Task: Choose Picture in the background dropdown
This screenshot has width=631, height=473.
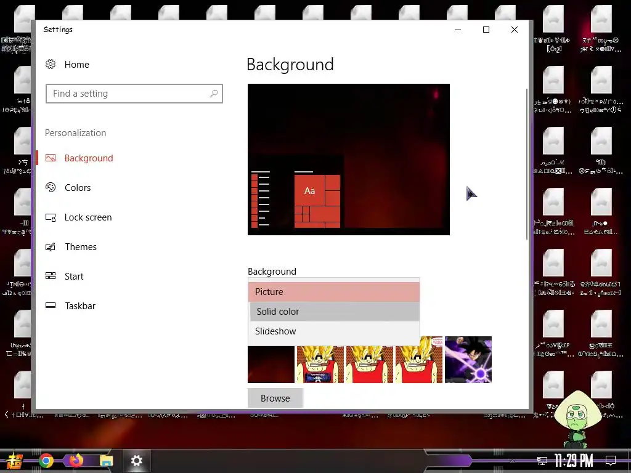Action: (x=333, y=292)
